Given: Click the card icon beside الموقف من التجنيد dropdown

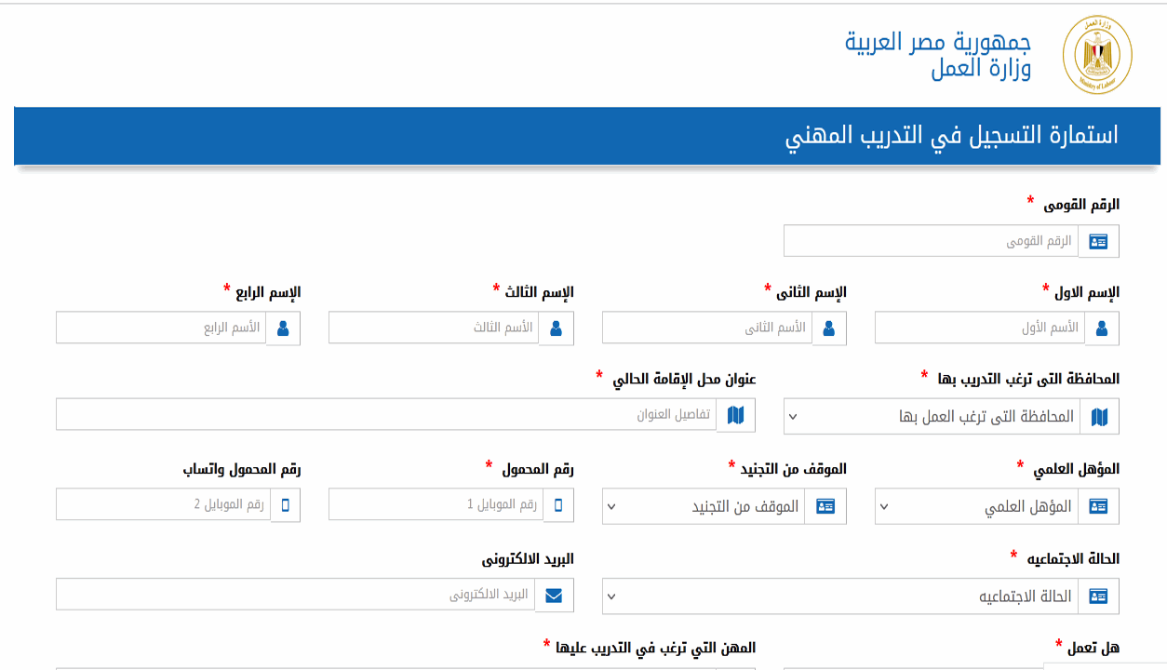Looking at the screenshot, I should pyautogui.click(x=825, y=506).
